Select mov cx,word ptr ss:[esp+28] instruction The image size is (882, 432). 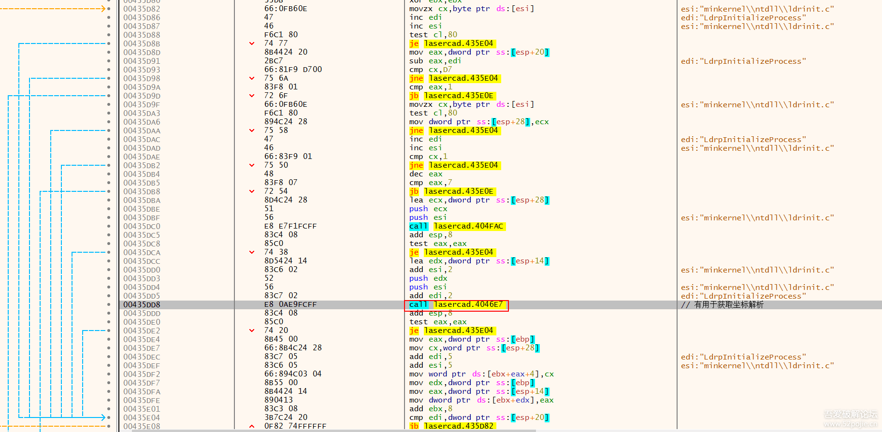click(x=474, y=348)
